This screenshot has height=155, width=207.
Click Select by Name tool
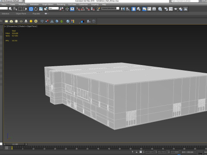tap(15, 9)
